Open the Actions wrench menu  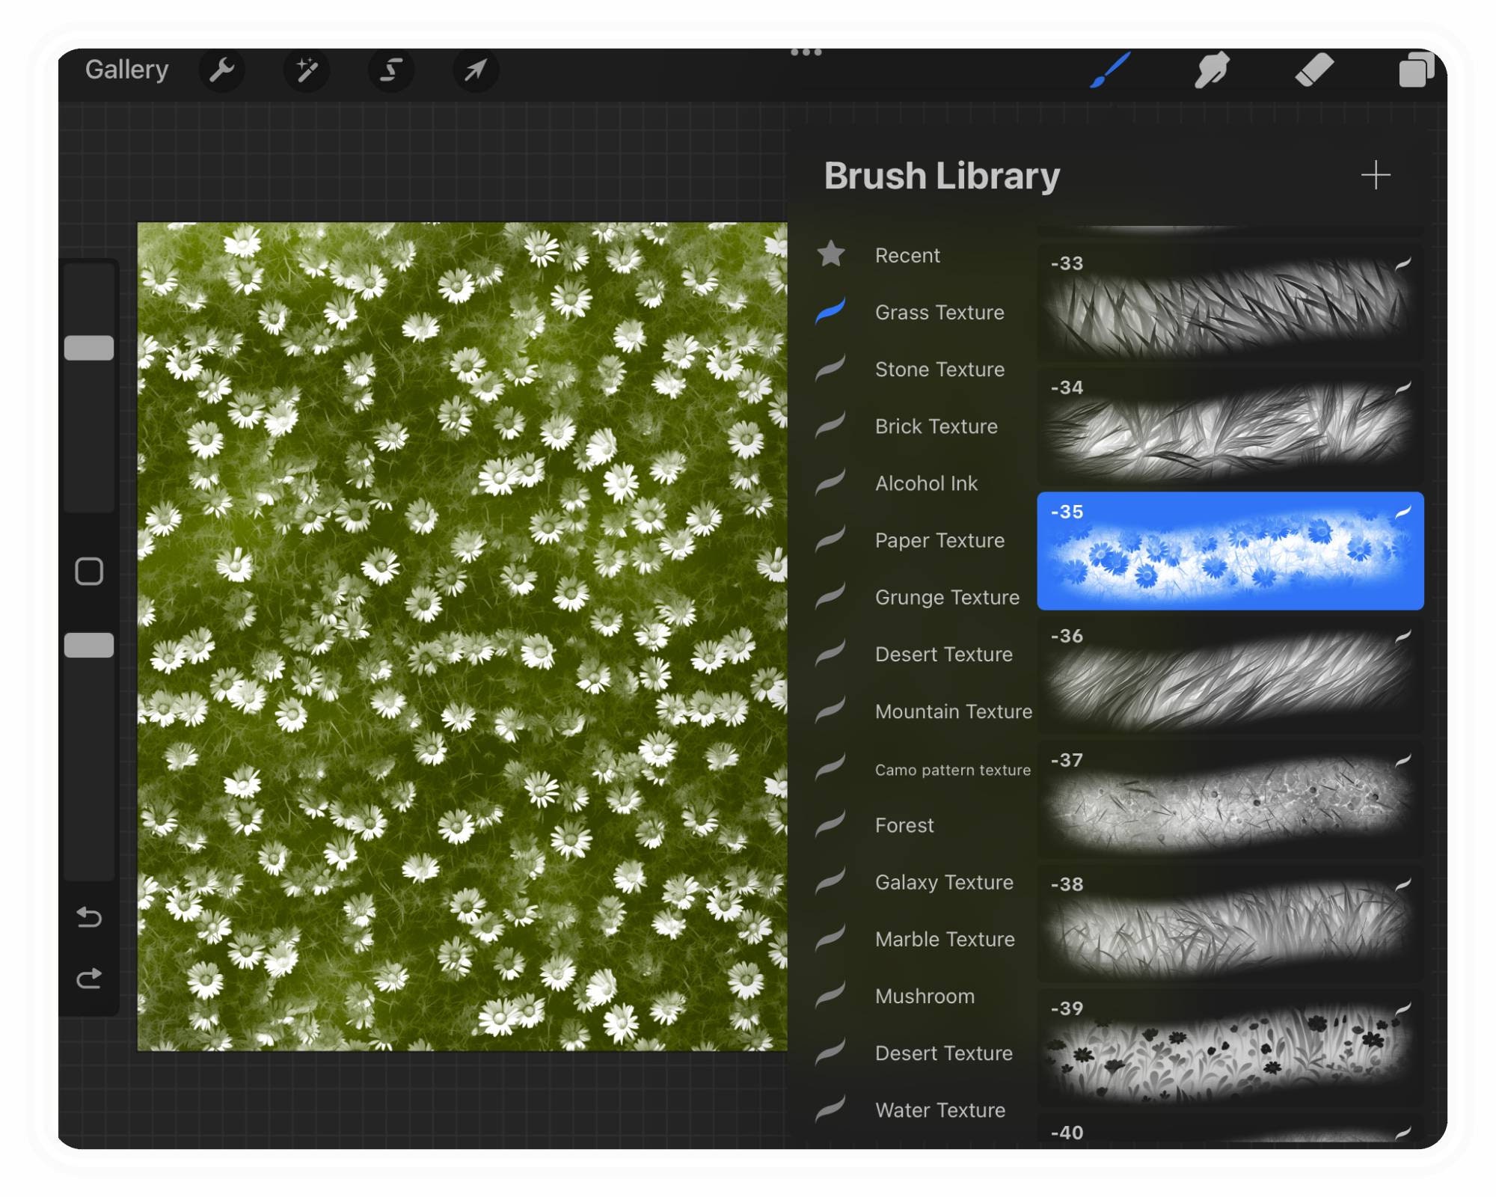click(x=221, y=70)
